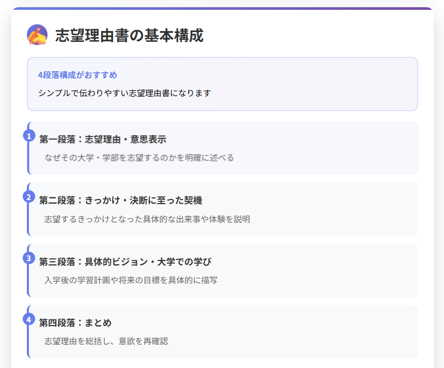This screenshot has height=368, width=444.
Task: Select the numbered badge 1 icon
Action: pyautogui.click(x=28, y=134)
